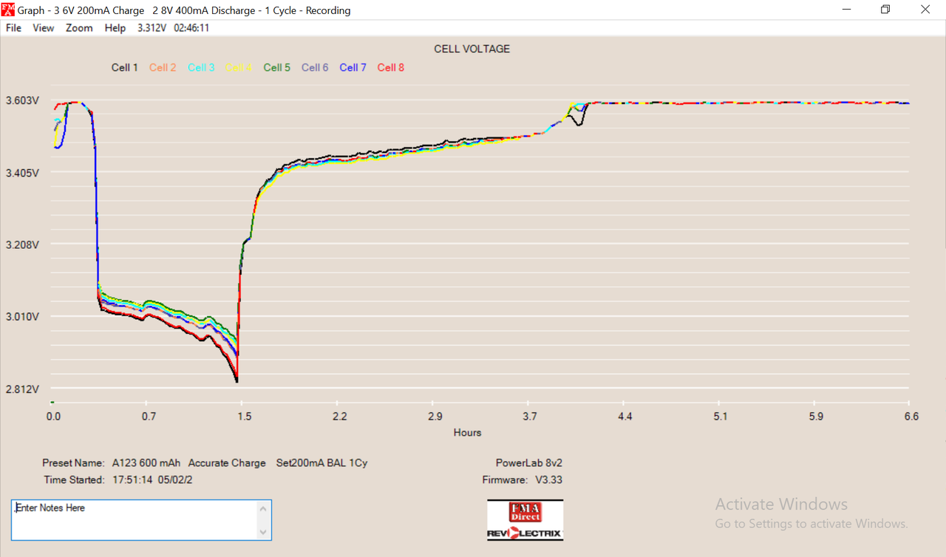Viewport: 946px width, 557px height.
Task: Close the Graph window
Action: pyautogui.click(x=925, y=10)
